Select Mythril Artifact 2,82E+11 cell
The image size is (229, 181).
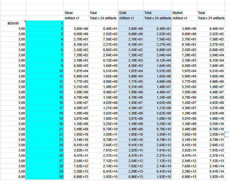pos(184,150)
